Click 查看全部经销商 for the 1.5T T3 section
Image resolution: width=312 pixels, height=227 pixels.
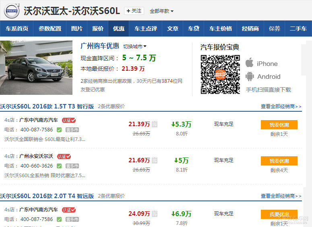point(281,106)
